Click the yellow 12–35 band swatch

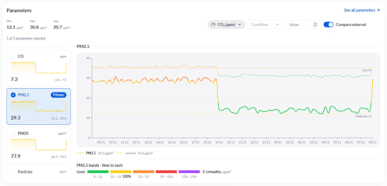tap(121, 172)
